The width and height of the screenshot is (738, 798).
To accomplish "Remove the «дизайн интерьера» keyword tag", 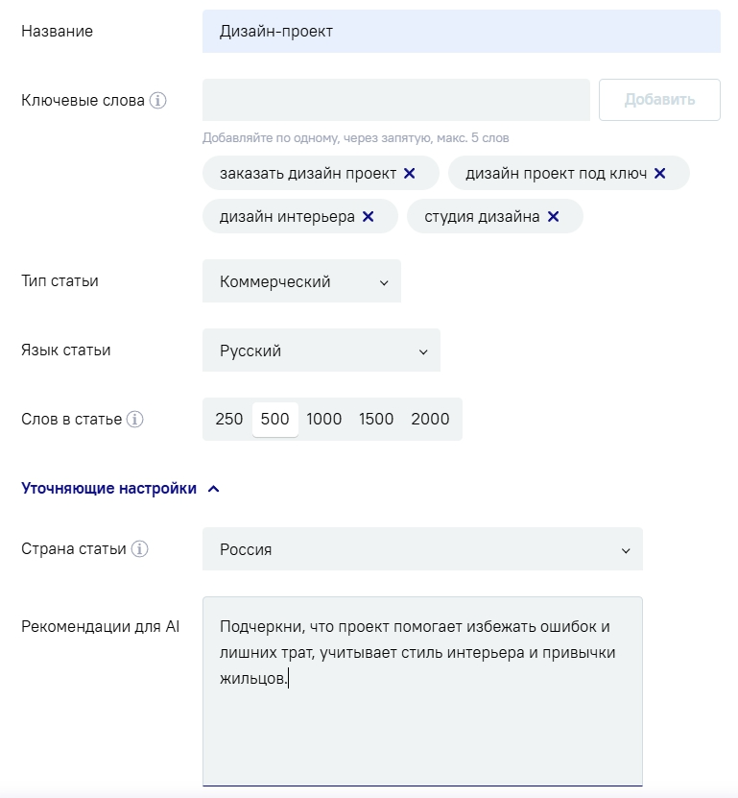I will (x=367, y=216).
